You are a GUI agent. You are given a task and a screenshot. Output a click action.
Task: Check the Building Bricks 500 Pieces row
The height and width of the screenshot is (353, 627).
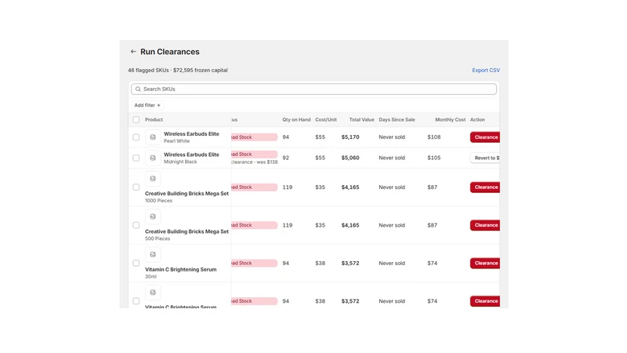136,225
